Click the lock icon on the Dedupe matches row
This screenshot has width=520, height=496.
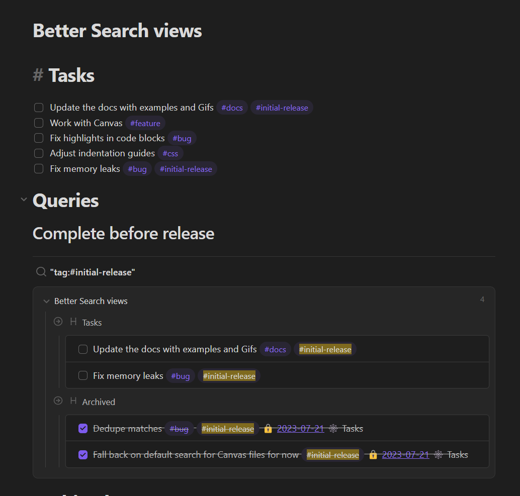coord(268,428)
